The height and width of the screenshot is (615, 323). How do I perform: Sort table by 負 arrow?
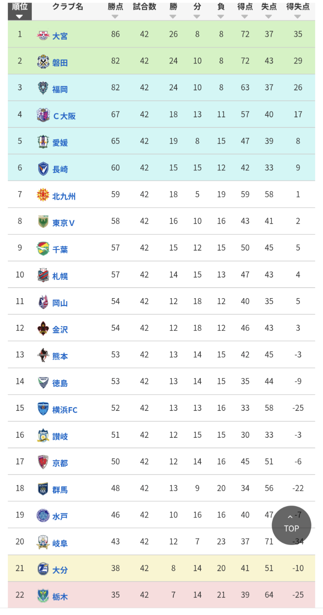221,16
